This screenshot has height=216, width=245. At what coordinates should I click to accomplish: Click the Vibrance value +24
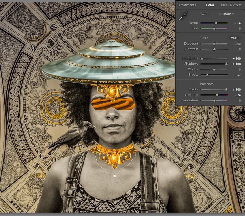pos(237,95)
